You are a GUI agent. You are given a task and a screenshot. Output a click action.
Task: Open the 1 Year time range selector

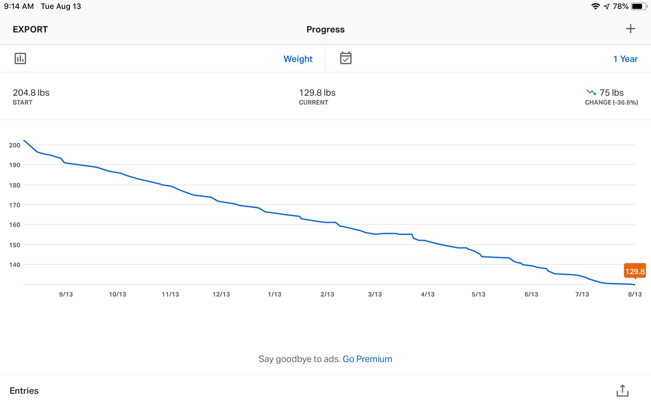[x=625, y=59]
